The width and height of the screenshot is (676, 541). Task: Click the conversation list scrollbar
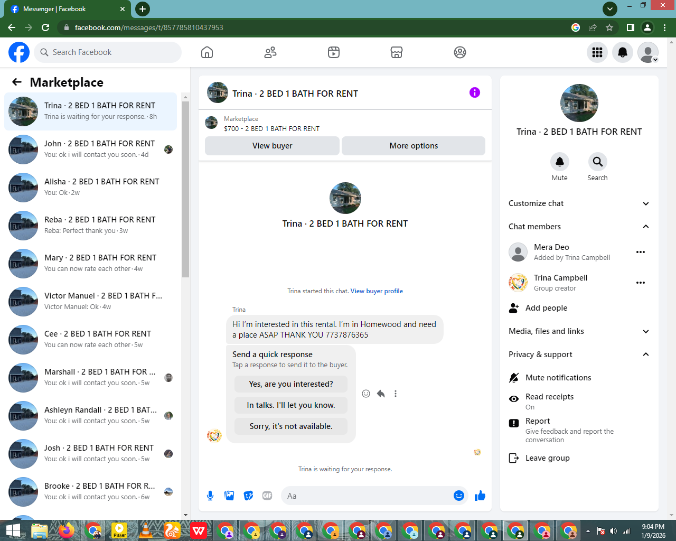185,189
